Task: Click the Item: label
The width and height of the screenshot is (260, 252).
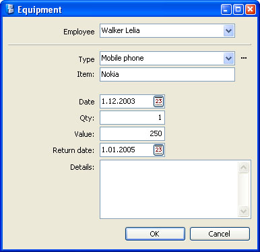Action: coord(86,74)
